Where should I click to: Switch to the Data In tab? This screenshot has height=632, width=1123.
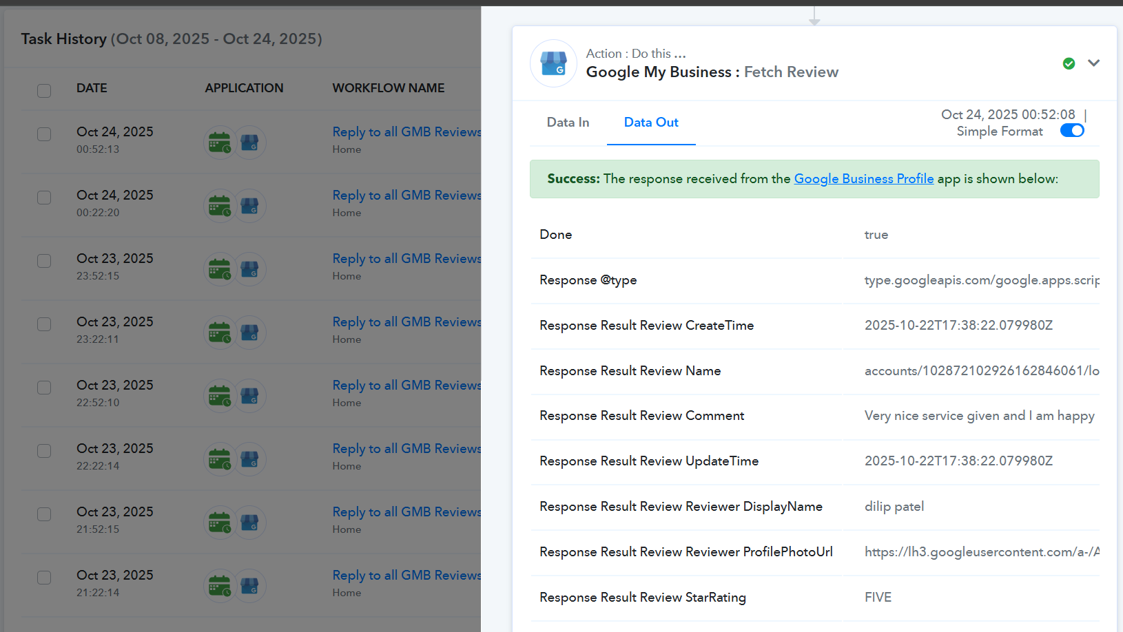click(x=568, y=123)
